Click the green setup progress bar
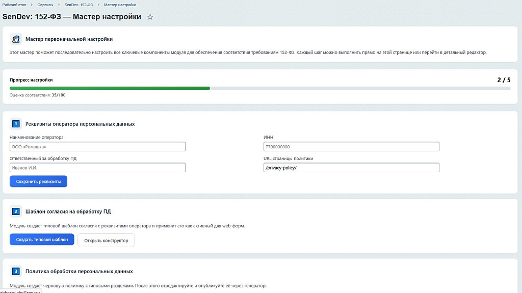Screen dimensions: 522x293 tap(110, 88)
